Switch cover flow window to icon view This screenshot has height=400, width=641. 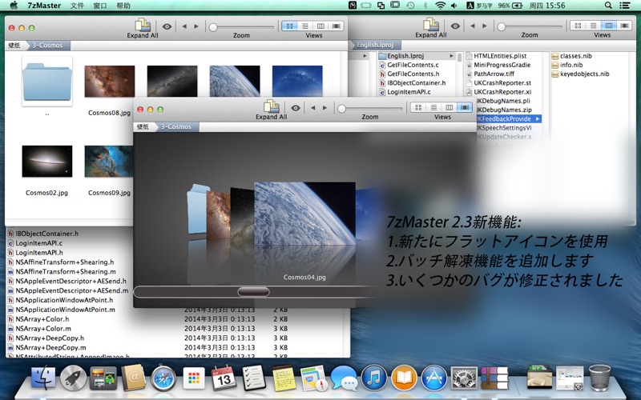click(x=418, y=108)
